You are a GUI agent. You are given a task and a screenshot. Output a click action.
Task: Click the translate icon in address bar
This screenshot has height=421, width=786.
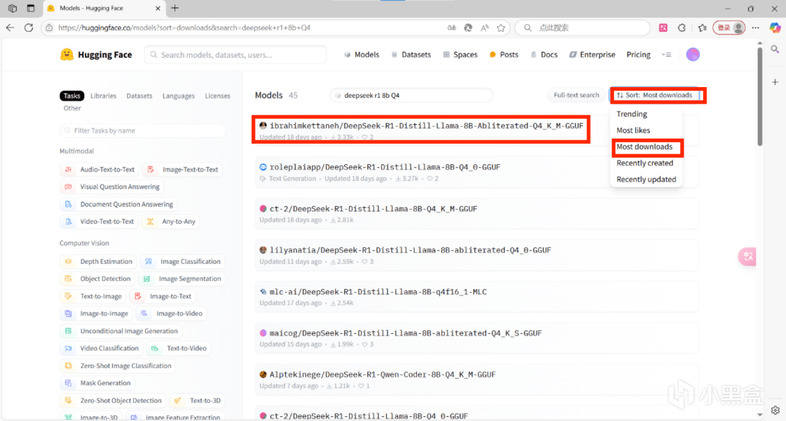coord(452,28)
